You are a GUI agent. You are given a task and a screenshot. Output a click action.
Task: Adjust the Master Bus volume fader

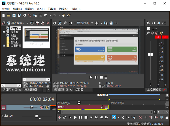(x=150, y=54)
